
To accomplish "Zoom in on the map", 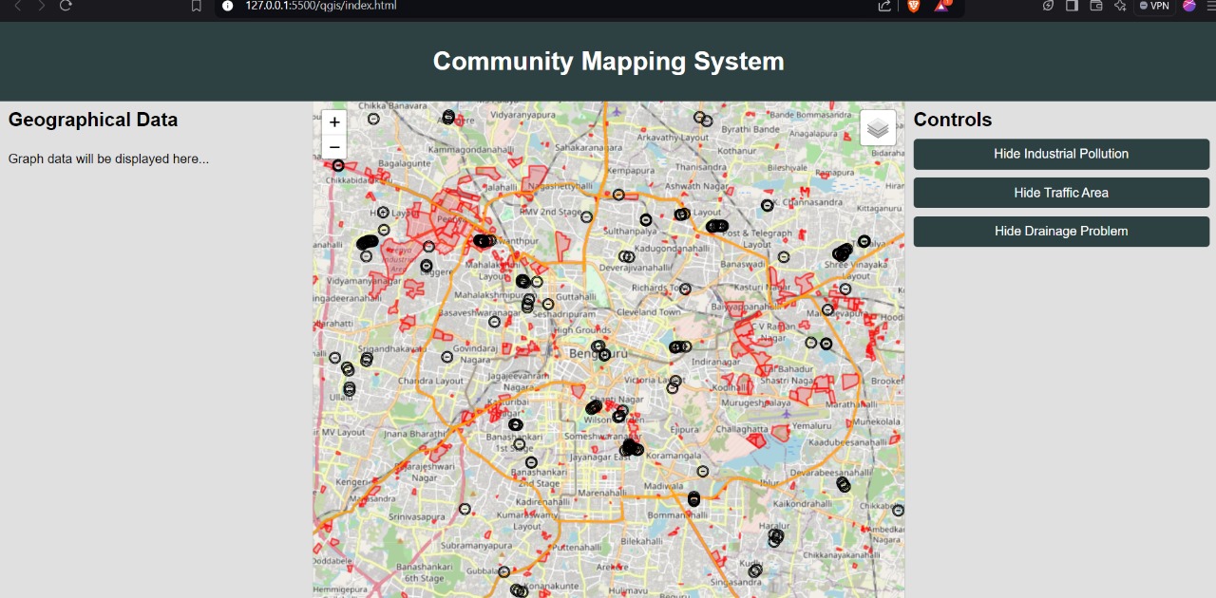I will [x=334, y=122].
